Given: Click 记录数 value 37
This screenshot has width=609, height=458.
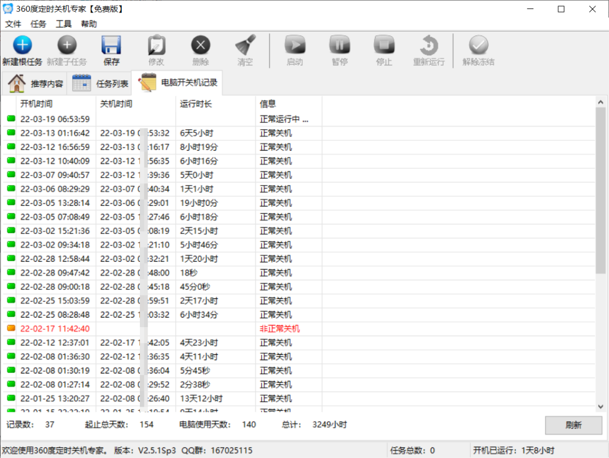Looking at the screenshot, I should tap(49, 425).
